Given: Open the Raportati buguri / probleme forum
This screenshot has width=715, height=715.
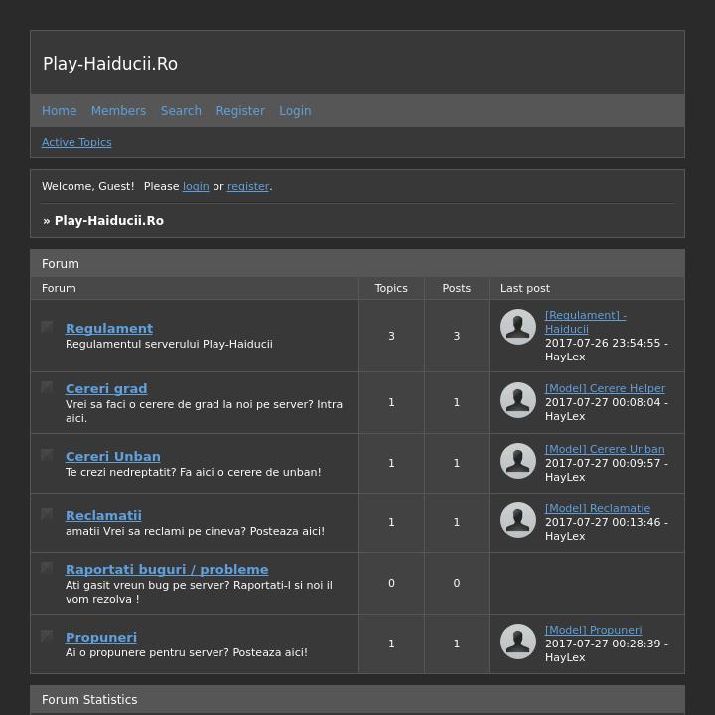Looking at the screenshot, I should point(167,569).
